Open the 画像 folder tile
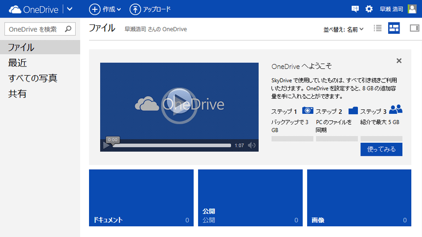Viewport: 422px width, 237px height. 359,198
